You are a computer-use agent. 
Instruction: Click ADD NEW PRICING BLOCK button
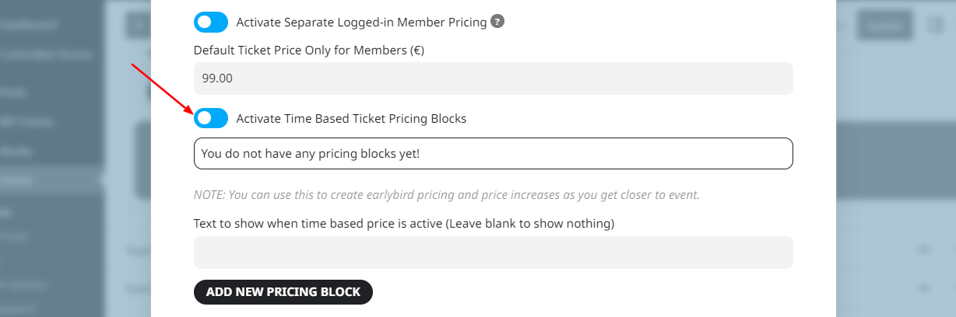click(x=283, y=292)
